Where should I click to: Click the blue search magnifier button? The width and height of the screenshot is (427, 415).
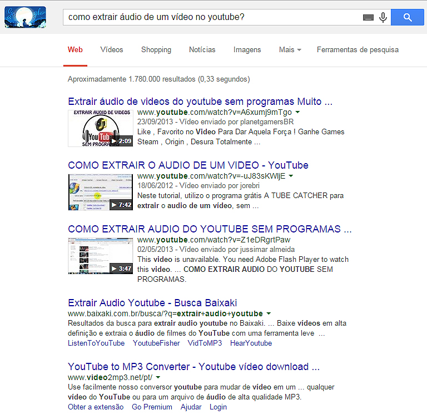(x=408, y=17)
